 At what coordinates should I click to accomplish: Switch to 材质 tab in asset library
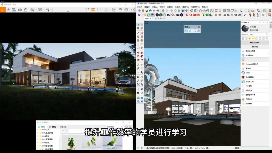(52, 127)
